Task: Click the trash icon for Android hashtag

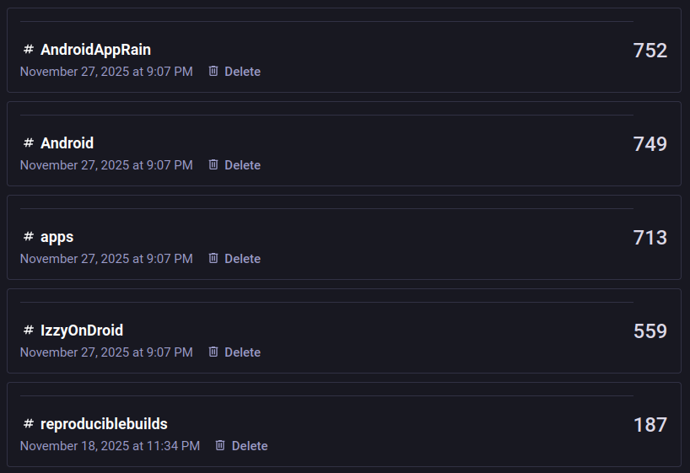Action: pos(213,165)
